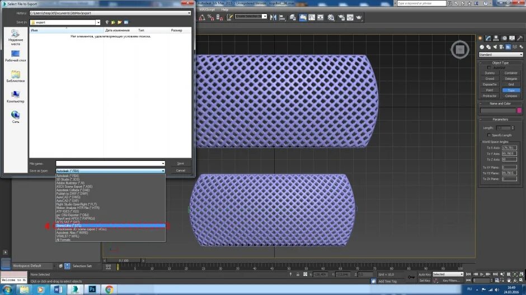Toggle Spinner Snap in main toolbar

click(220, 17)
